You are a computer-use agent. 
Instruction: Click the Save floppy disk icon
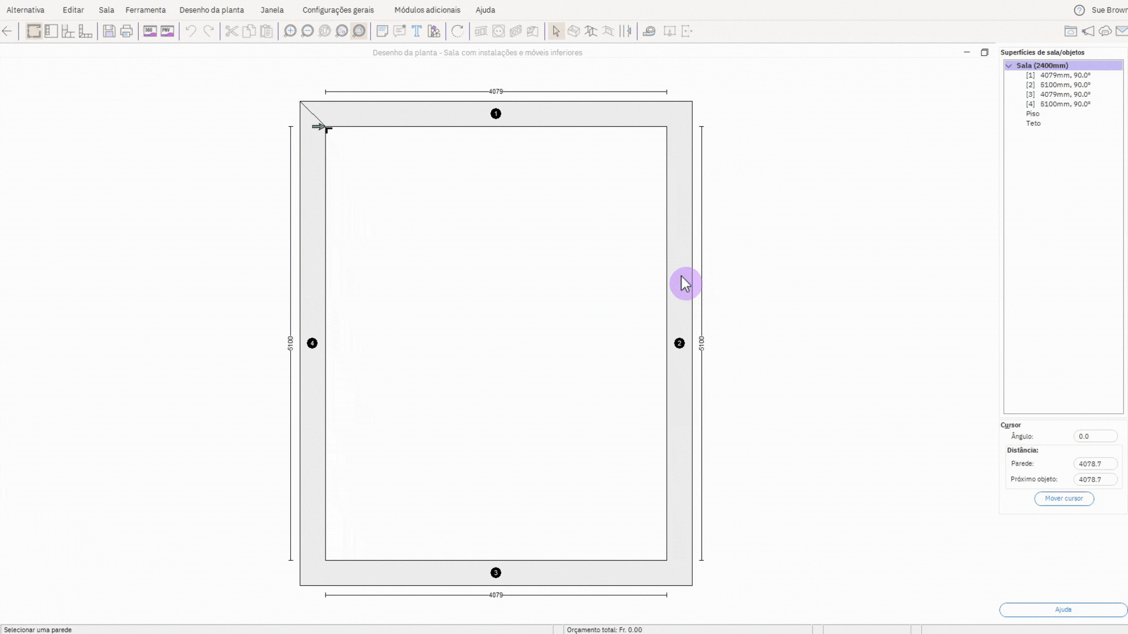point(109,31)
